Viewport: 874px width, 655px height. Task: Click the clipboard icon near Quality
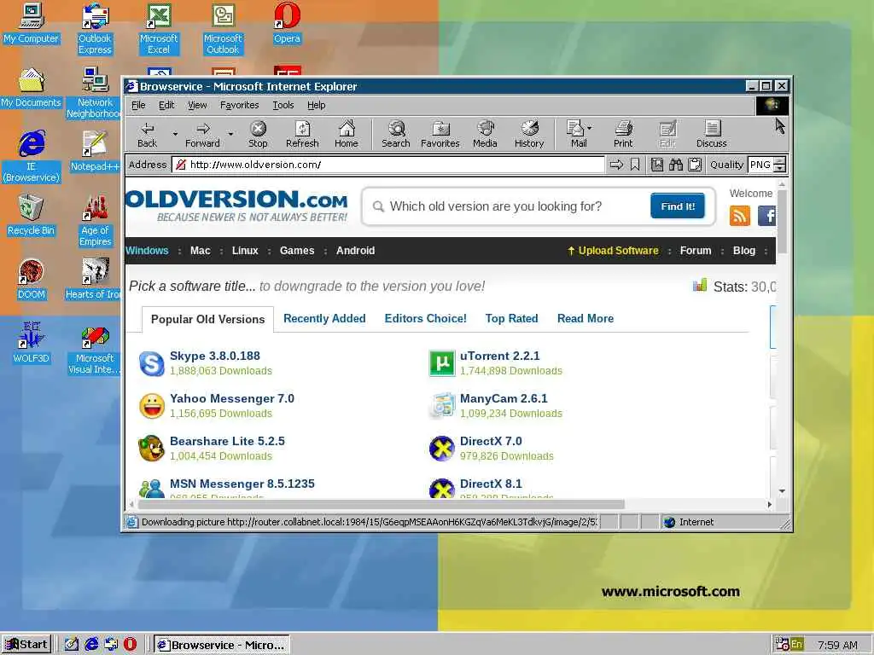[x=695, y=165]
